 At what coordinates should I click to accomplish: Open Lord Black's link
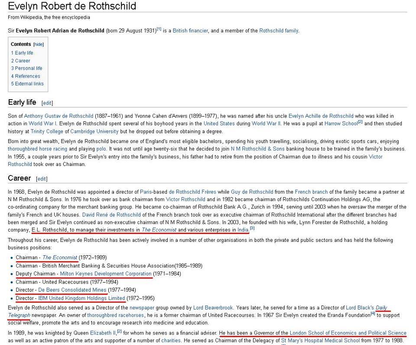click(360, 308)
